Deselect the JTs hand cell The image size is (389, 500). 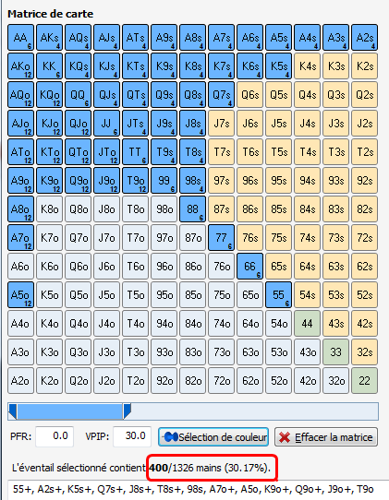pyautogui.click(x=136, y=124)
